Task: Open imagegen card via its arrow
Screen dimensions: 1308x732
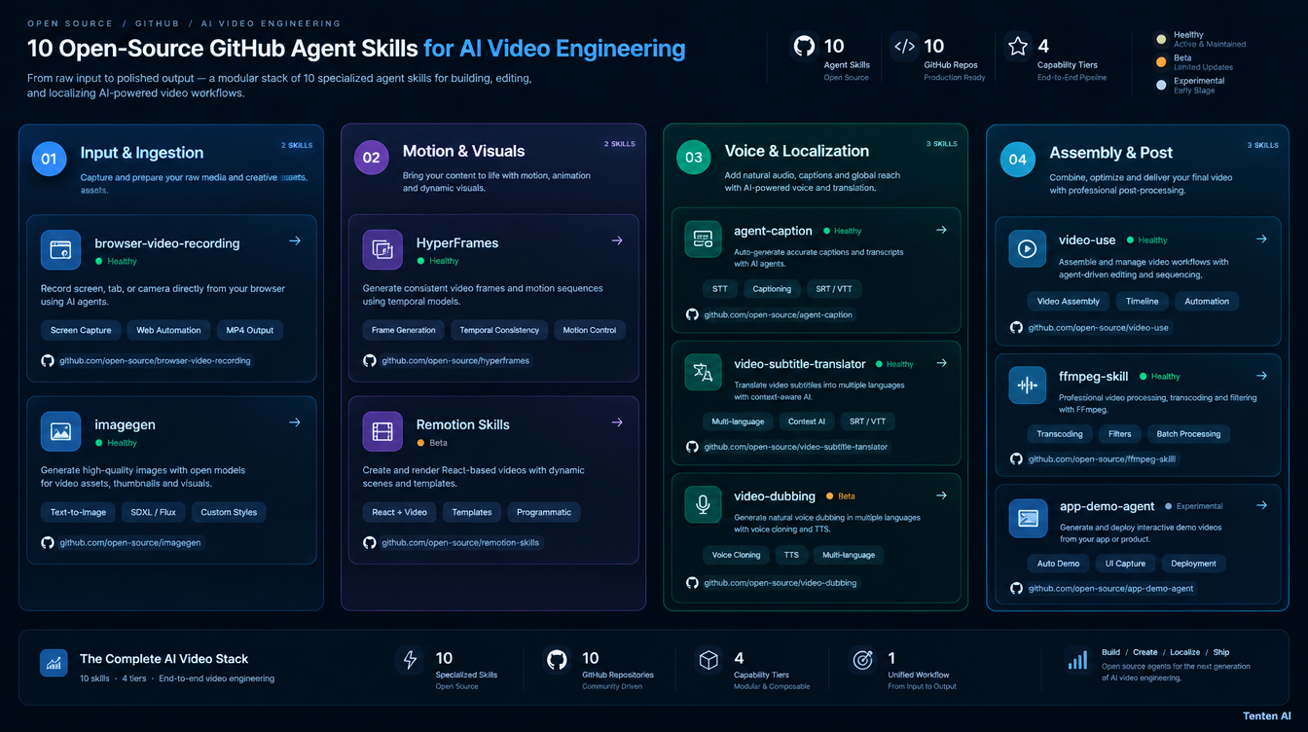Action: [x=295, y=422]
